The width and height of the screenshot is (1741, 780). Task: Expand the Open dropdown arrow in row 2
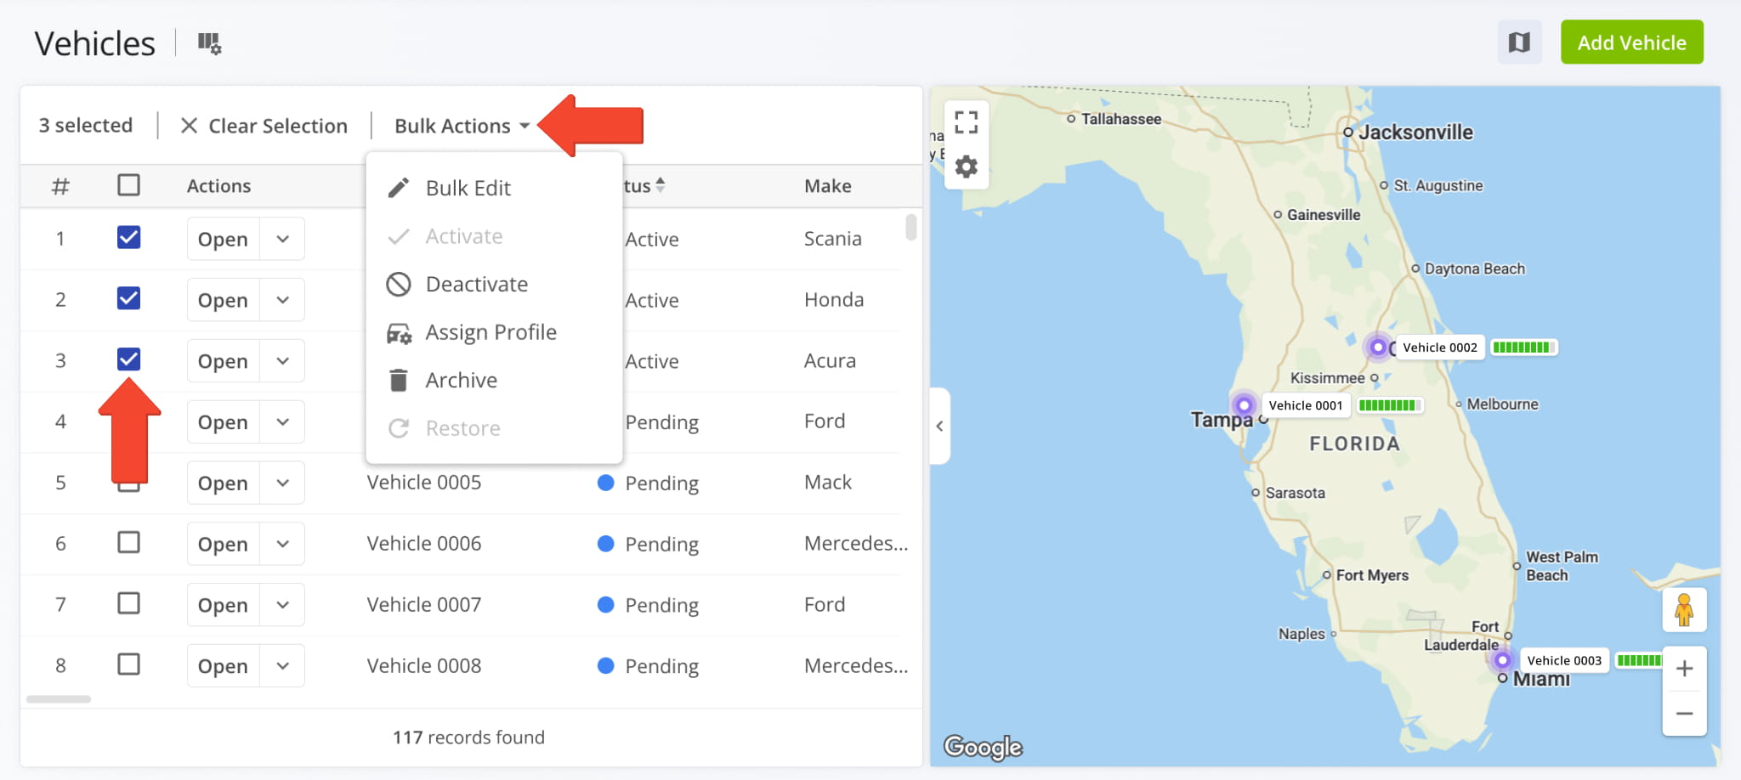click(282, 300)
